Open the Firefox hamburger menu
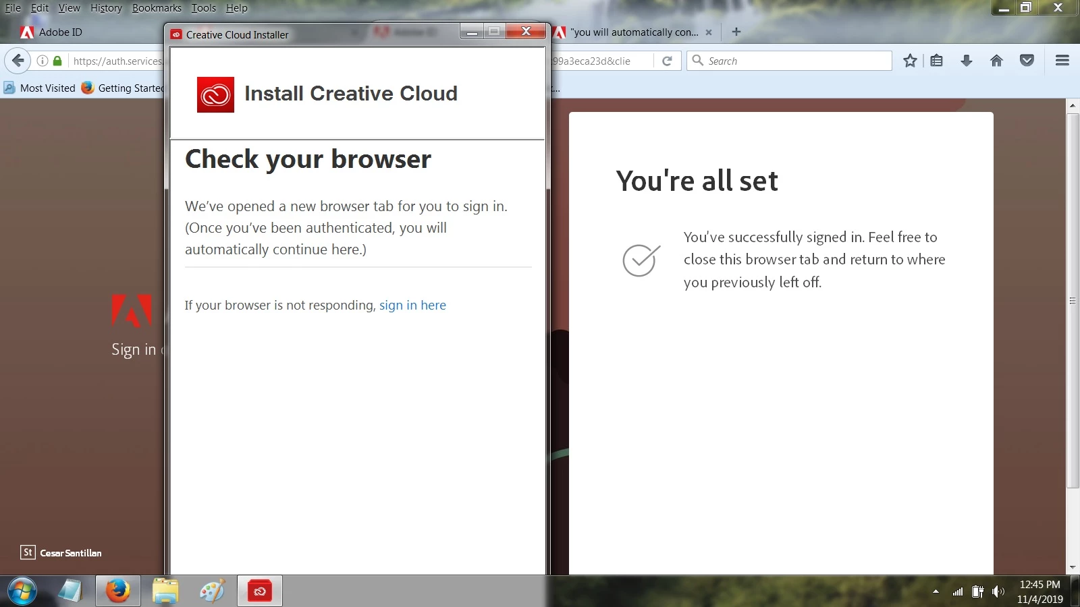 click(1062, 61)
